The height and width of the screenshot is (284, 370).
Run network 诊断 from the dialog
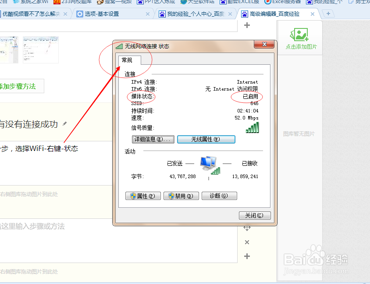(219, 196)
